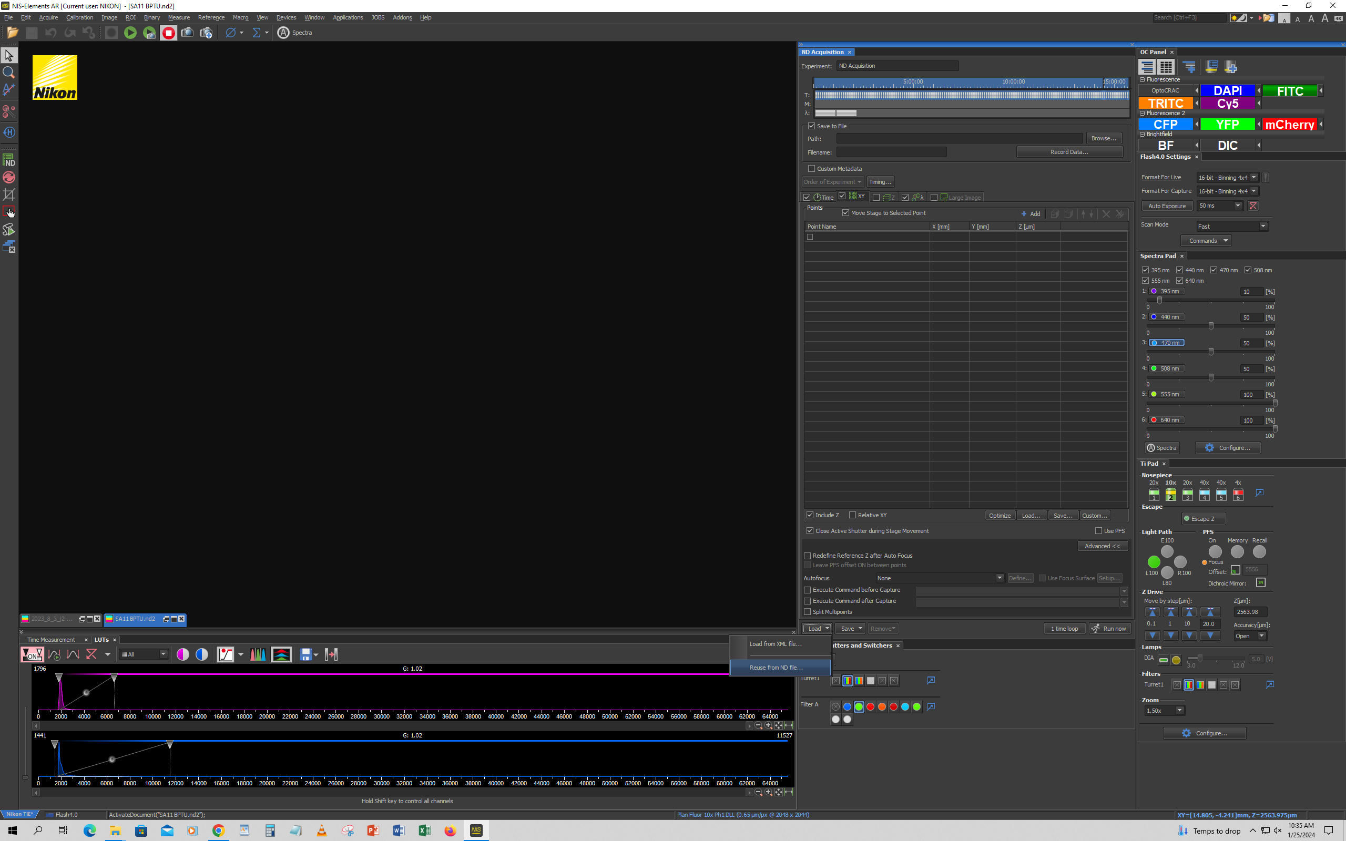Choose Reuse from ND file menu entry
1346x841 pixels.
point(776,668)
